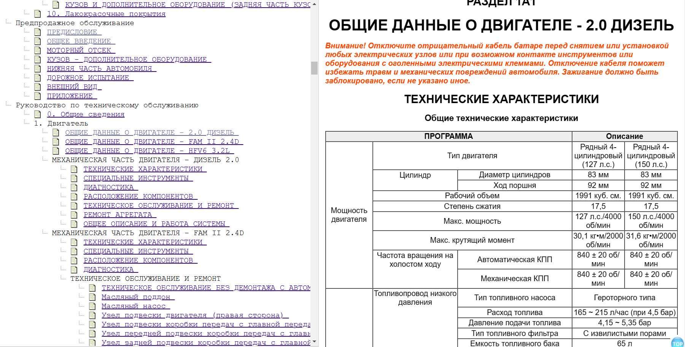Open ТЕХНИЧЕСКОЕ ОБСЛУЖИВАНИЕ И РЕМОНТ link under ДИЗЕЛЬ 2.0
The height and width of the screenshot is (347, 685).
pyautogui.click(x=161, y=205)
